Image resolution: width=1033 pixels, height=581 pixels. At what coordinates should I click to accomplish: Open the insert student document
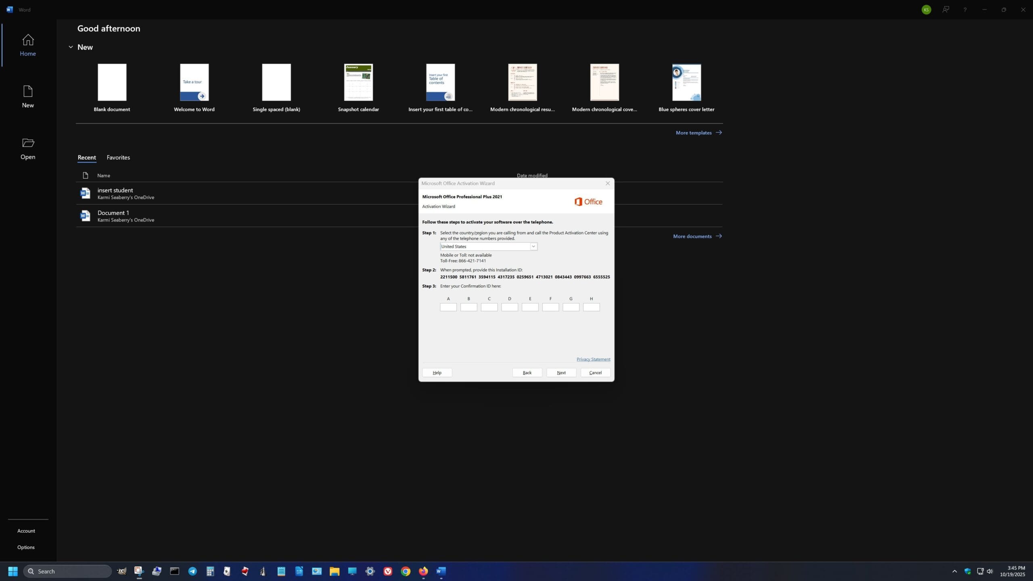[x=115, y=190]
